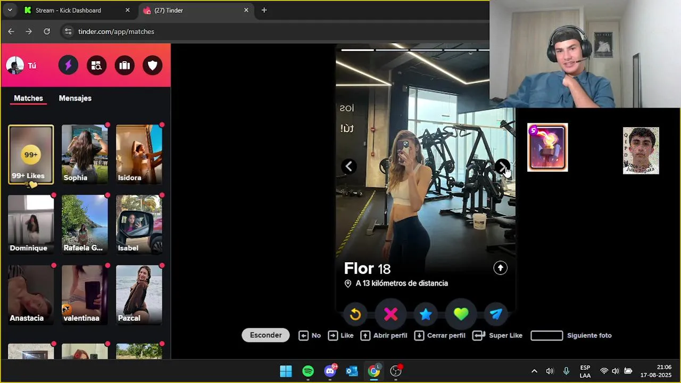Open the match Isidora
This screenshot has width=681, height=383.
(139, 155)
